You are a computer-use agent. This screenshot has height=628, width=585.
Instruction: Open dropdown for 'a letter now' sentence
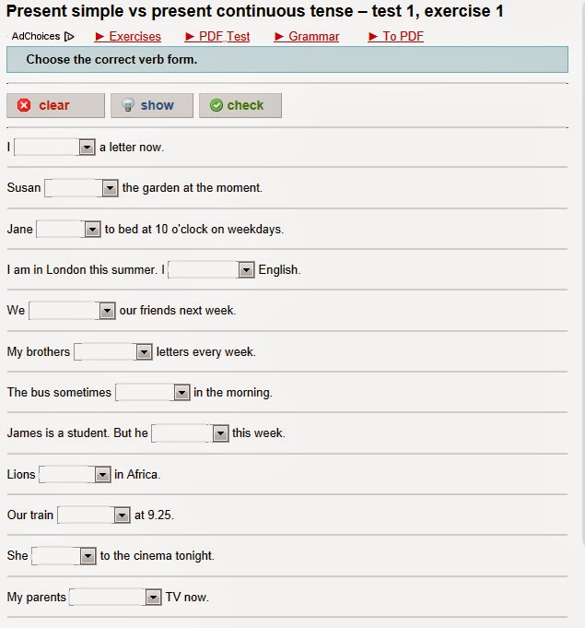click(54, 147)
